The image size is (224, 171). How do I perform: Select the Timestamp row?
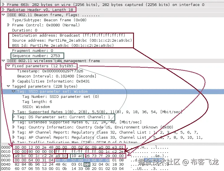(50, 71)
